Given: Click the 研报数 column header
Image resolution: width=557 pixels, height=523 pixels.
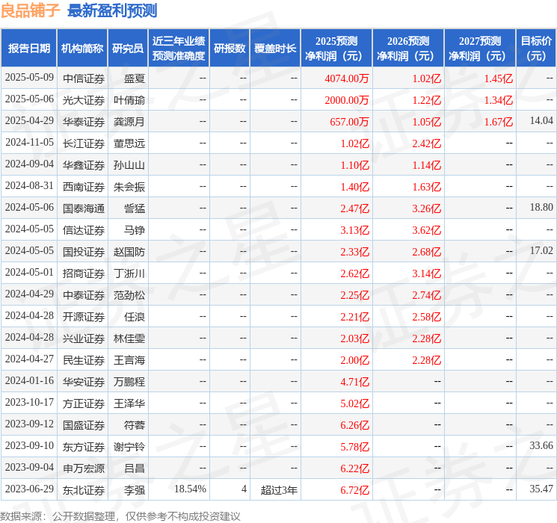Looking at the screenshot, I should coord(230,49).
